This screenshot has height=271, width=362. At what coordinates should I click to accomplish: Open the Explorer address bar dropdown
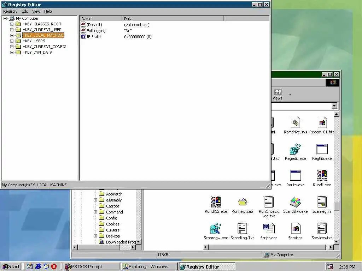pyautogui.click(x=334, y=106)
